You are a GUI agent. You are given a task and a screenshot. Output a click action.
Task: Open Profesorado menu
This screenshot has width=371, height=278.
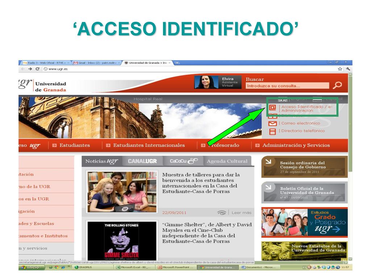tap(224, 145)
